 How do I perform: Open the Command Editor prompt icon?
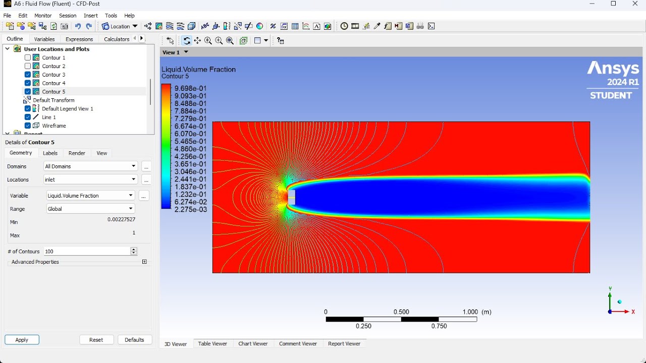pos(432,26)
